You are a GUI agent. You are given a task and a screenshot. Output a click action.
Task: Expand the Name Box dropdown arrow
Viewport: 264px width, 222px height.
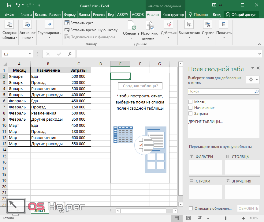(30, 54)
